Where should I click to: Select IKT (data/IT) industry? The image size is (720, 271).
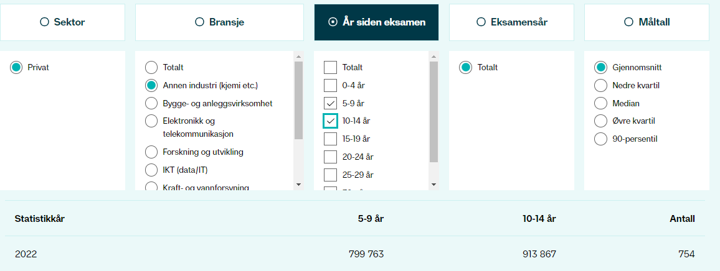[151, 170]
